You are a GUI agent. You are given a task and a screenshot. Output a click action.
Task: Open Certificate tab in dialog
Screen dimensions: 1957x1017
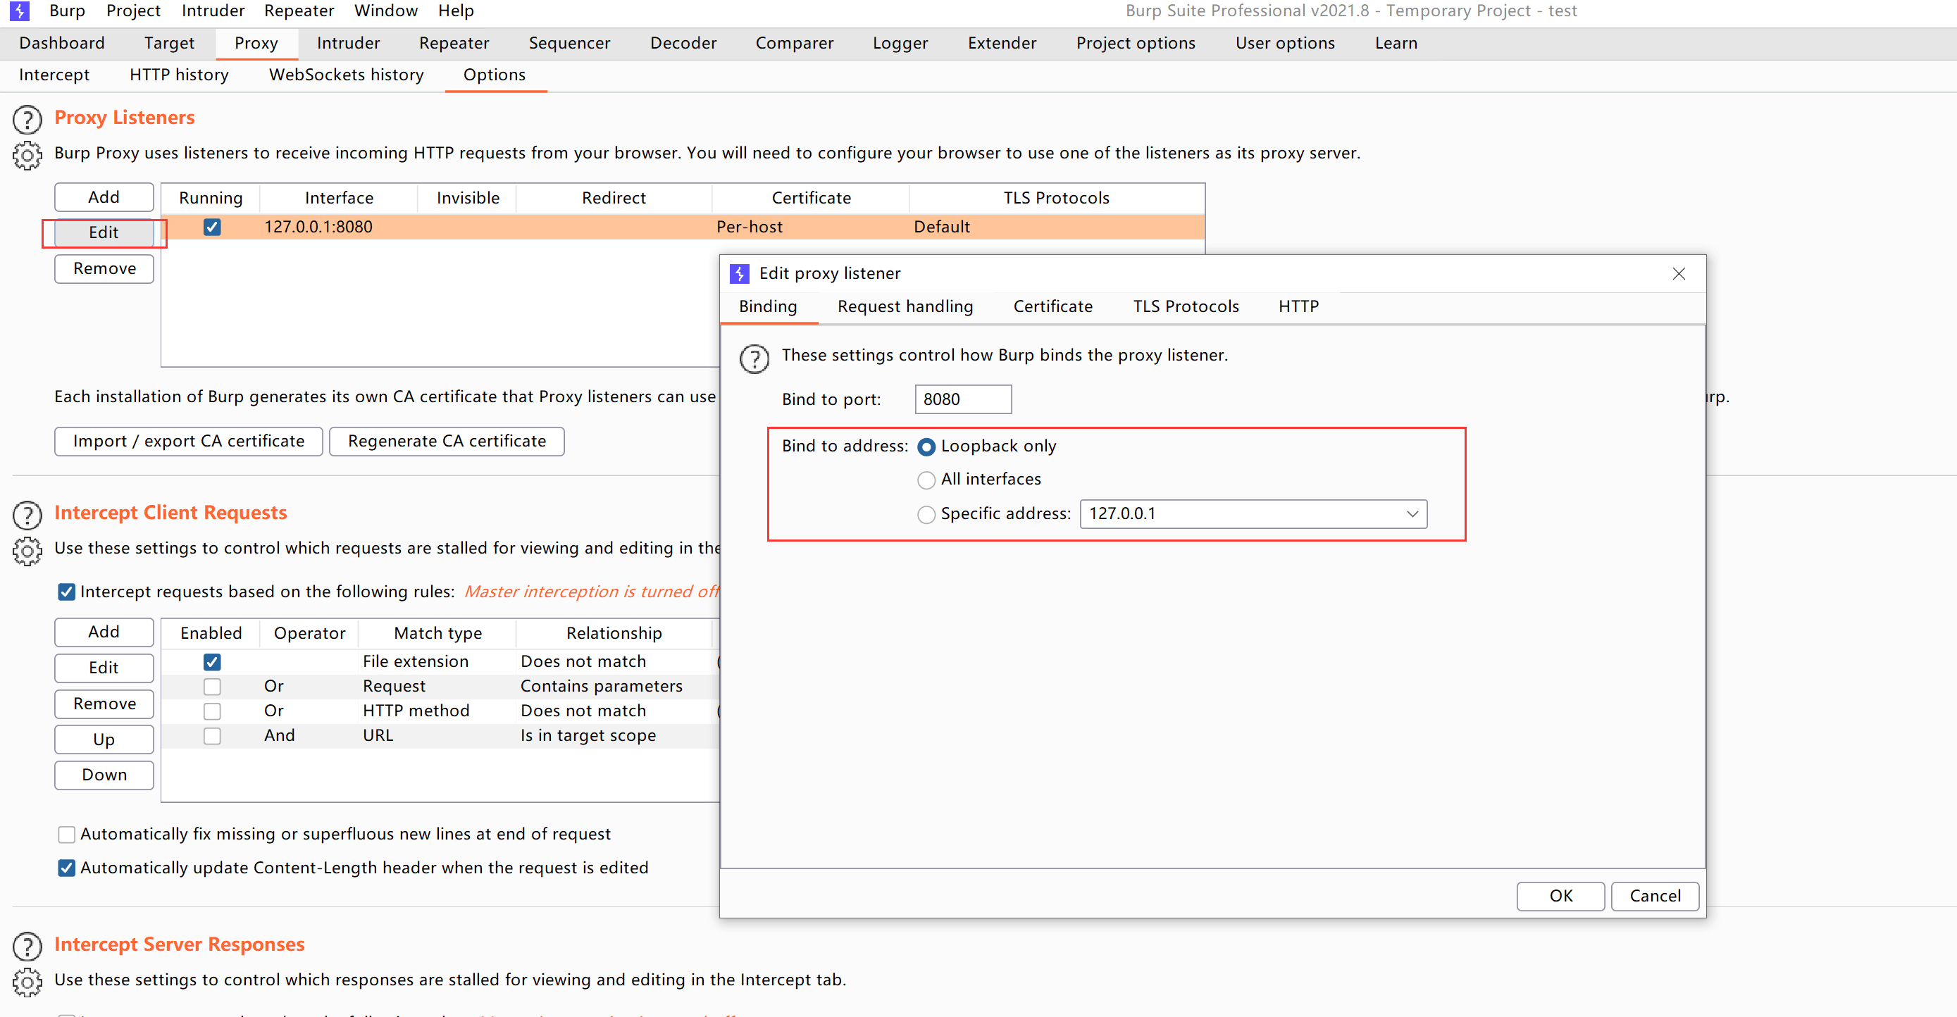[x=1053, y=307]
